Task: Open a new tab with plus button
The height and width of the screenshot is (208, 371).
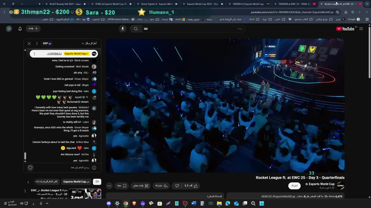Action: 40,4
